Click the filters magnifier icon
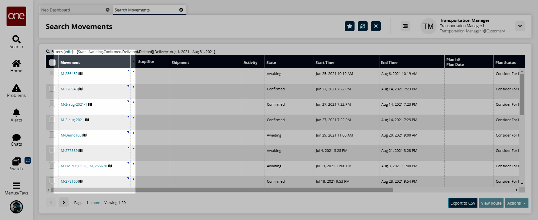The image size is (538, 220). point(48,52)
